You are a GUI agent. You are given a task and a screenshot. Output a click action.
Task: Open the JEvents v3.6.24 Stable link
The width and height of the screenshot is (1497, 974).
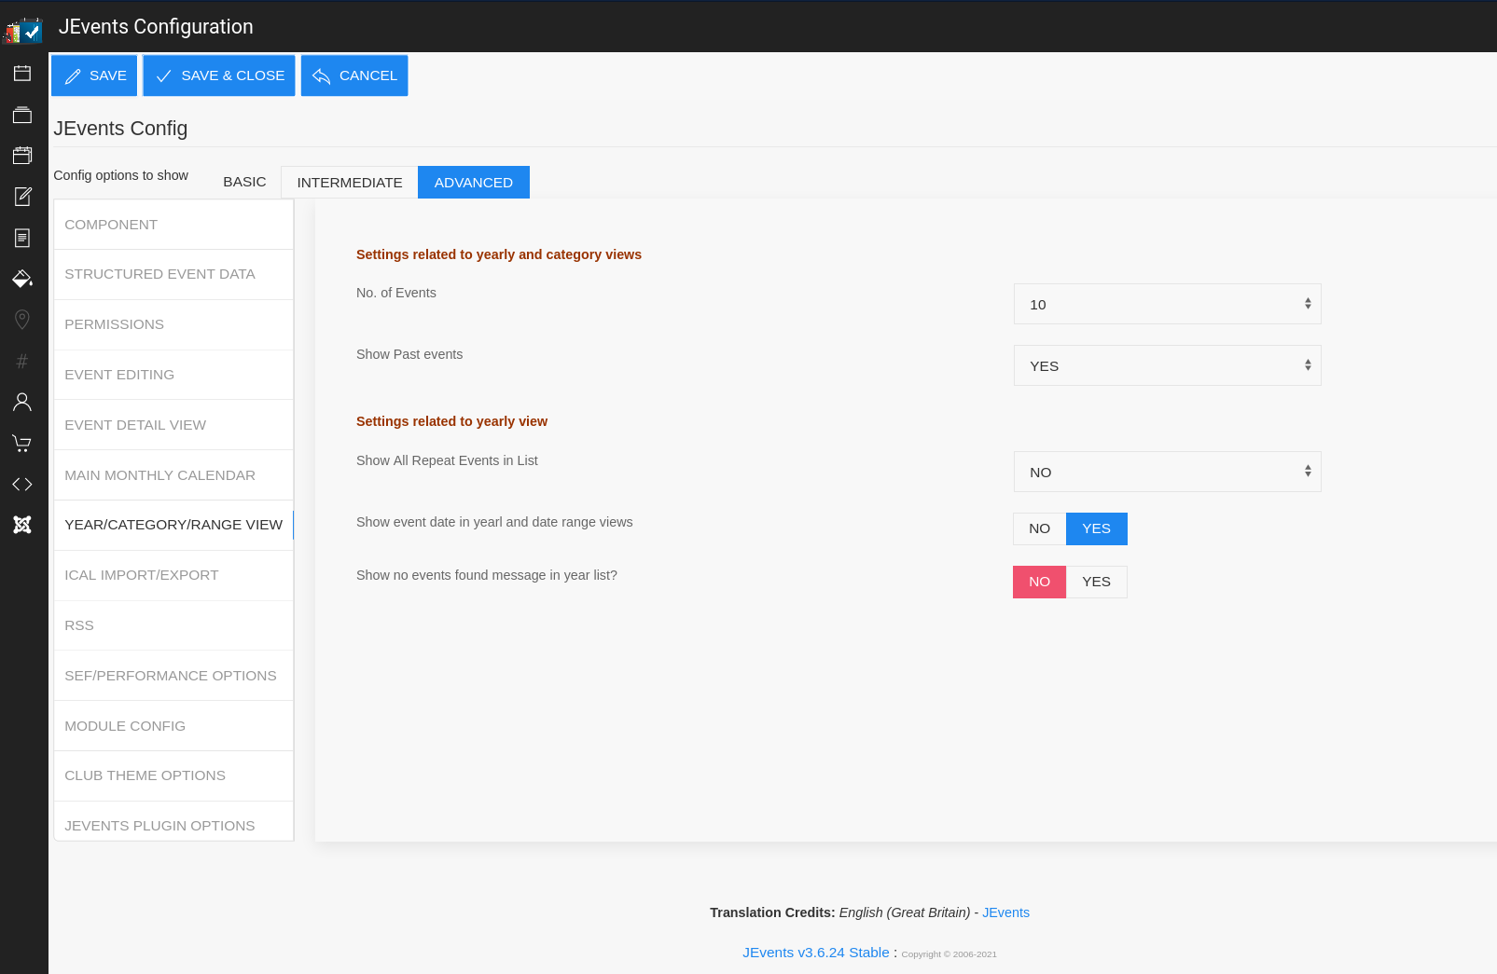tap(816, 953)
